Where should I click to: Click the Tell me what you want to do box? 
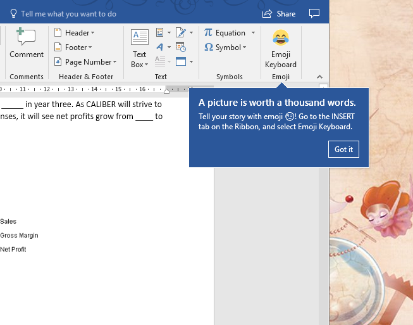68,14
